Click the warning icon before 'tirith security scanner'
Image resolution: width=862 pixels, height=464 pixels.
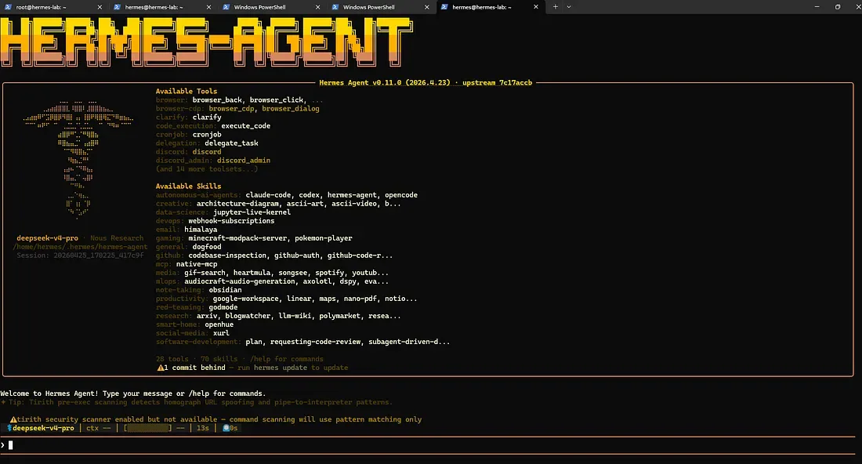(13, 419)
